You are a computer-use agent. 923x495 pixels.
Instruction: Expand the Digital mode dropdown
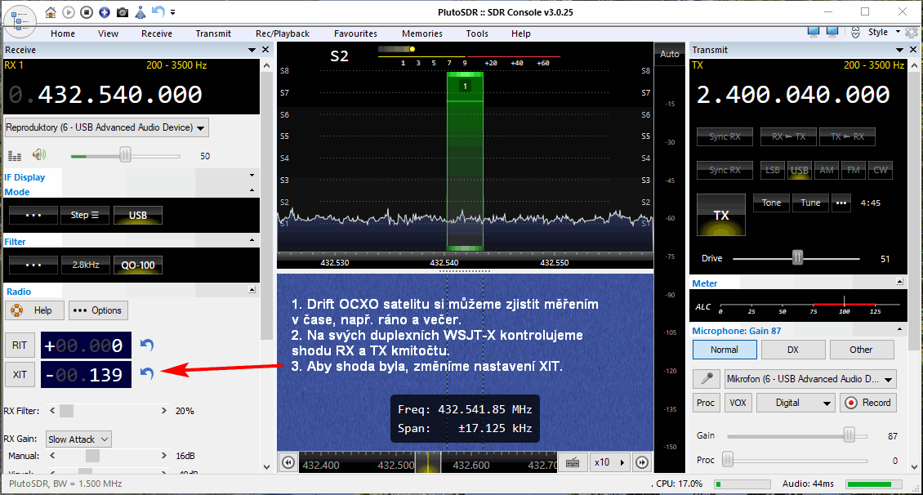tap(796, 403)
